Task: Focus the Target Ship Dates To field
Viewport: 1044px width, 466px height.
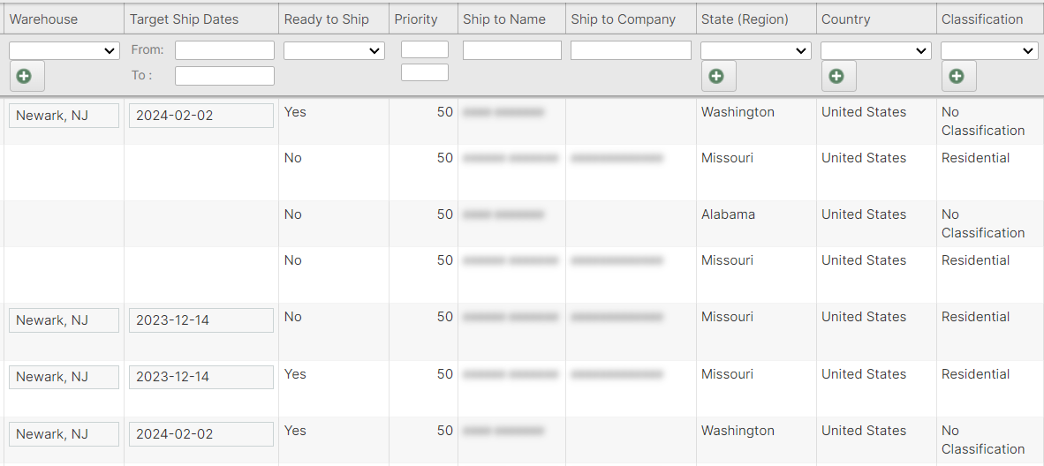Action: (224, 76)
